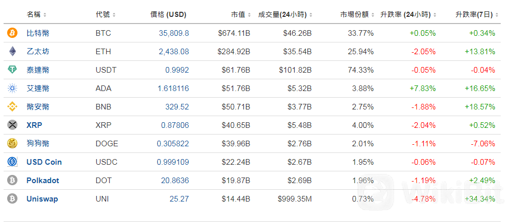Click the gray icon beside Uniswap
Image resolution: width=513 pixels, height=222 pixels.
(12, 198)
